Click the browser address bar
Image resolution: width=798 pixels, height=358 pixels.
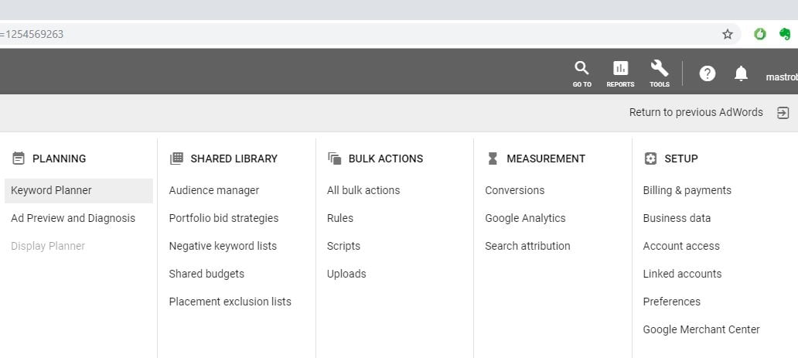point(356,34)
